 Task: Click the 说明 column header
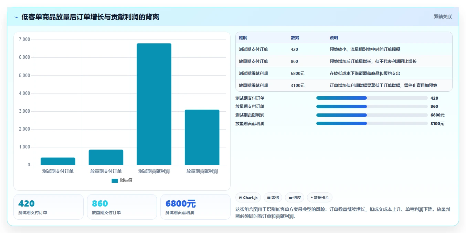(x=334, y=38)
